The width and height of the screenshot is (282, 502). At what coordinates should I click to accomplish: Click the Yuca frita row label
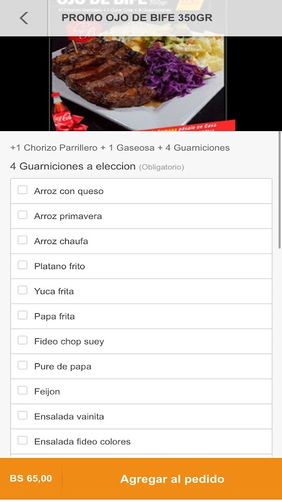[x=54, y=291]
